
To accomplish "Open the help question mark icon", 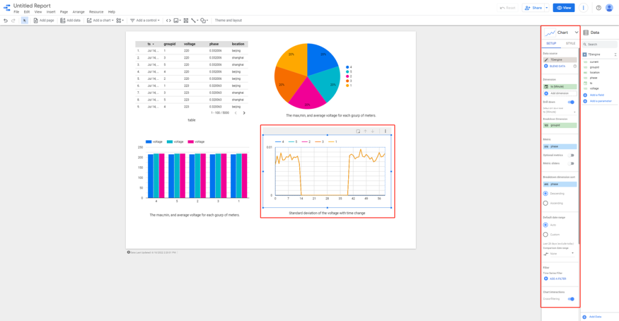I will pyautogui.click(x=598, y=8).
